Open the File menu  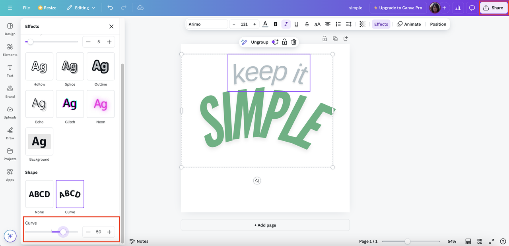pyautogui.click(x=26, y=8)
